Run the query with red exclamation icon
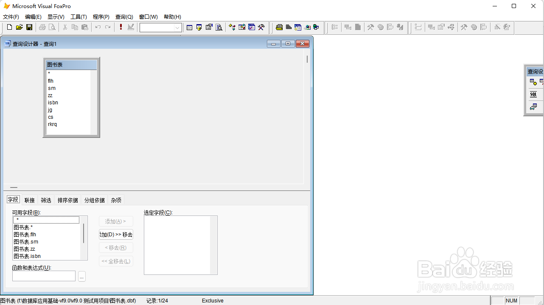Viewport: 544px width, 305px height. [x=121, y=27]
